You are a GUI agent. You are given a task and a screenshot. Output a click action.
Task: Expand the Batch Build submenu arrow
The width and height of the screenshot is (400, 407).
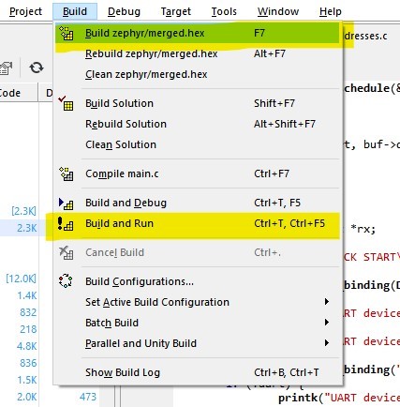coord(327,323)
